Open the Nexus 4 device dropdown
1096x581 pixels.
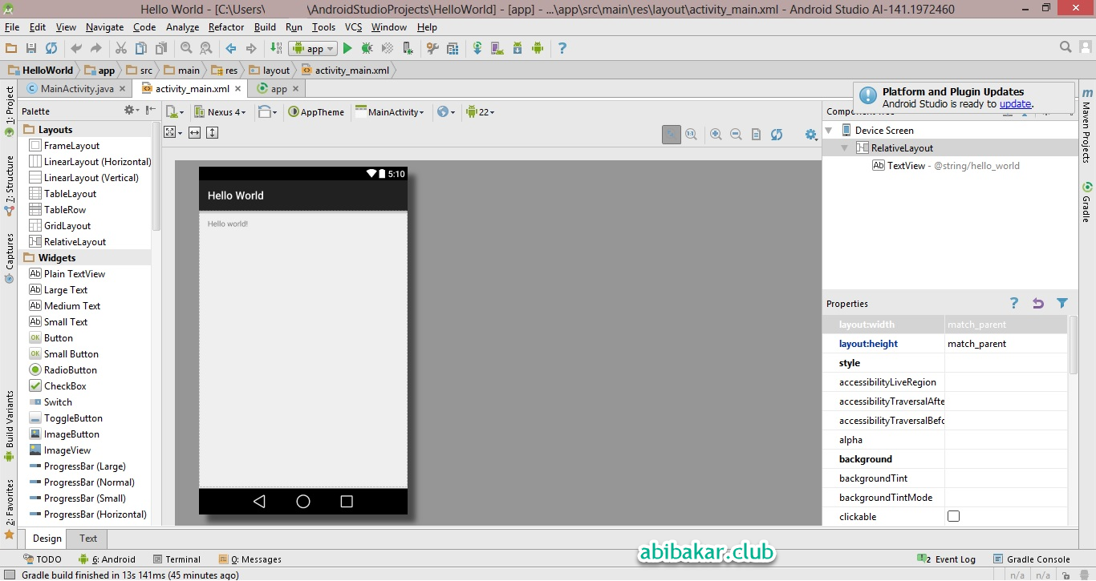tap(221, 112)
